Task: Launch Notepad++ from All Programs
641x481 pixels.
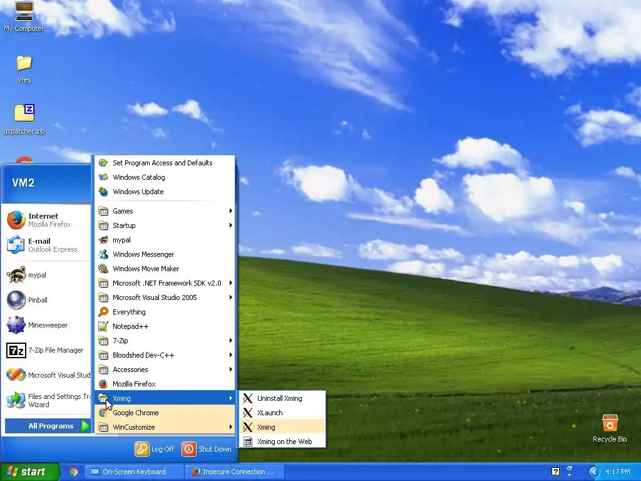Action: pos(165,326)
